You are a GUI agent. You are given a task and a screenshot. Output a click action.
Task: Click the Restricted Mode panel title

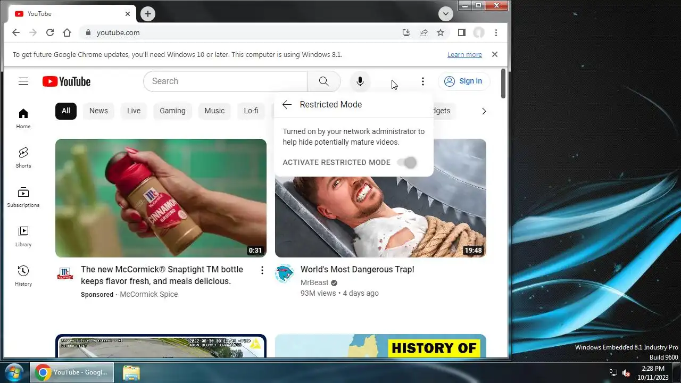pos(331,105)
